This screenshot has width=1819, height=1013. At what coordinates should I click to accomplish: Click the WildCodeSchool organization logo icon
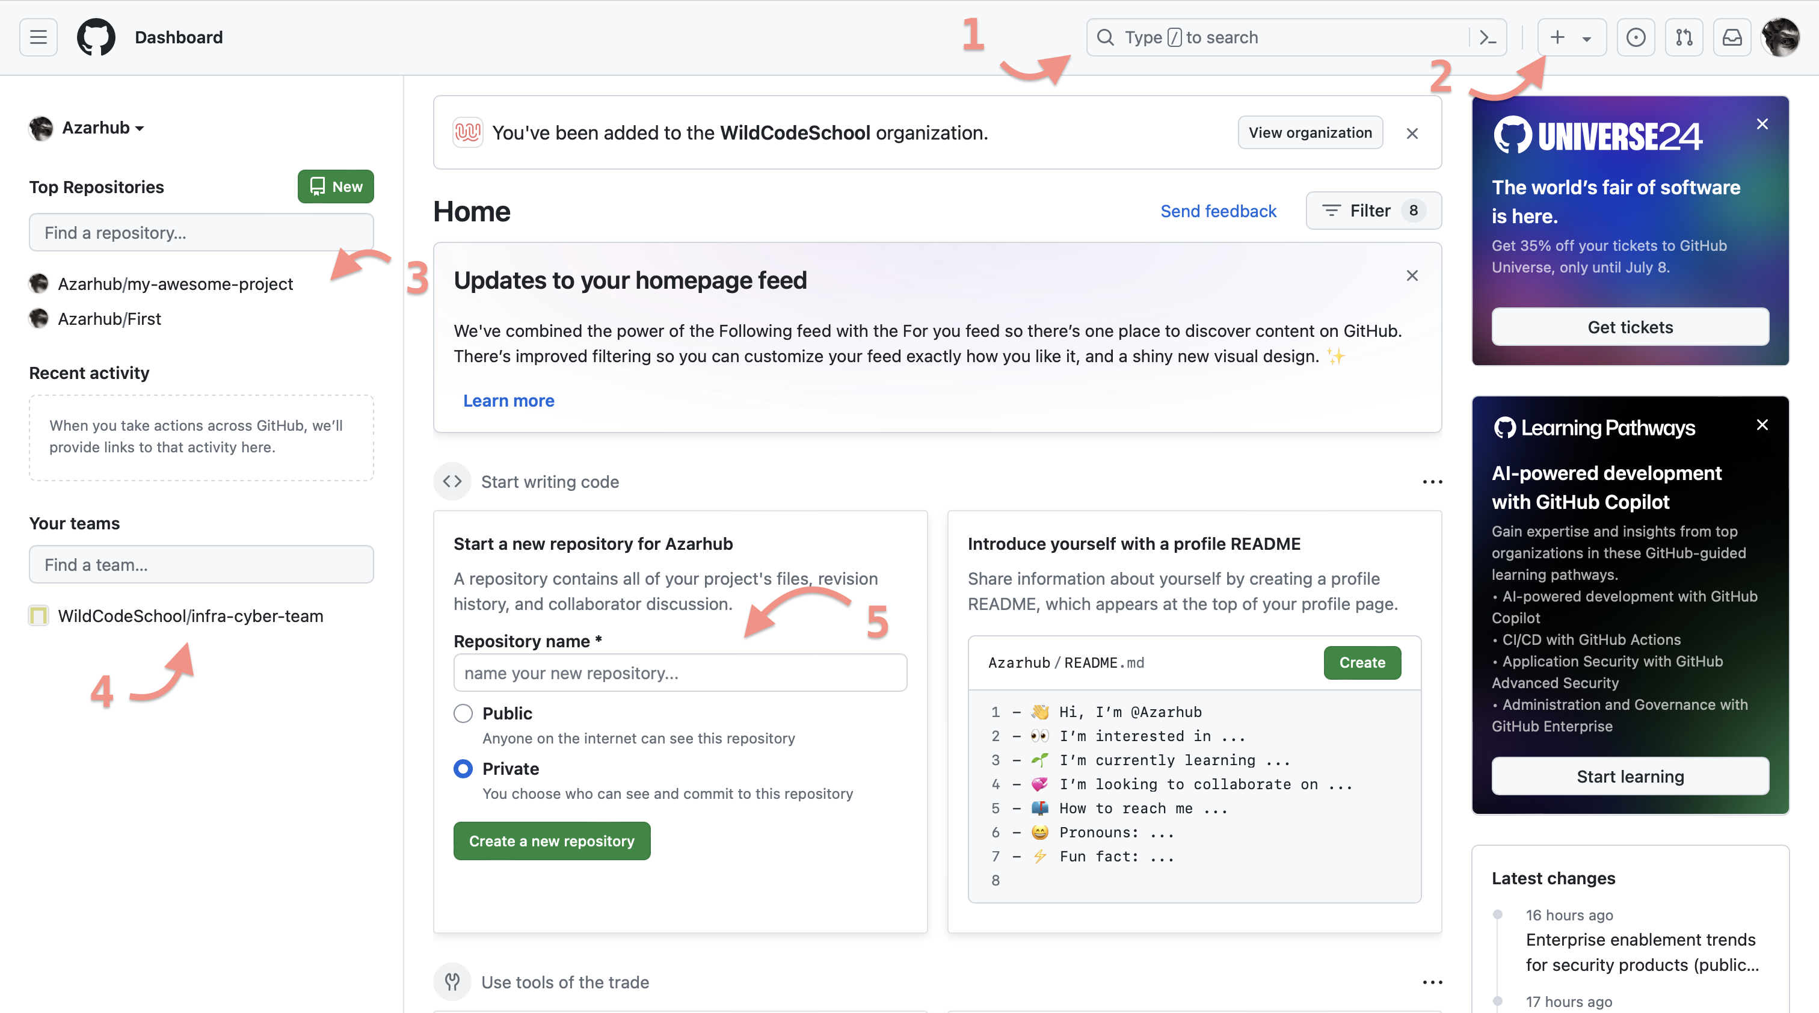click(x=467, y=133)
